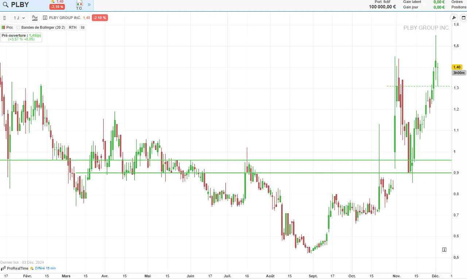Click the maximize chart window icon
This screenshot has width=467, height=279.
(x=463, y=18)
